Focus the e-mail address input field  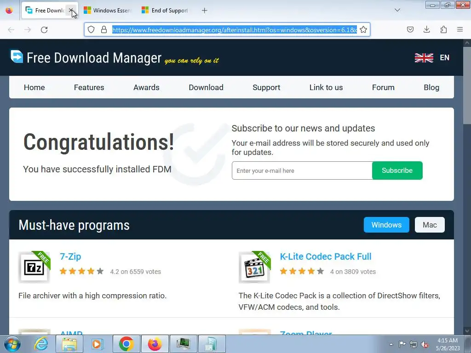302,171
